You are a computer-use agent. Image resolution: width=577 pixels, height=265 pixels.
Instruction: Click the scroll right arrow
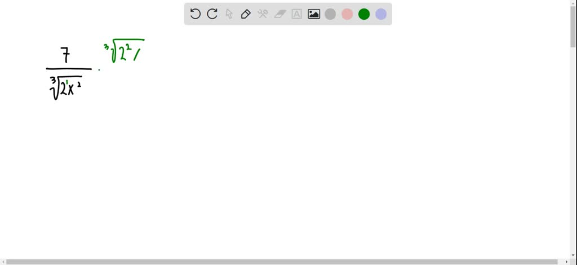click(x=567, y=262)
